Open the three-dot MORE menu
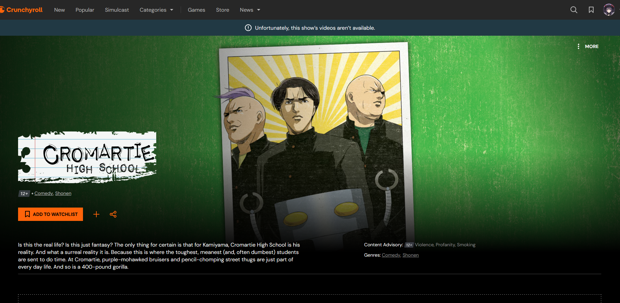Viewport: 620px width, 303px height. pos(588,46)
